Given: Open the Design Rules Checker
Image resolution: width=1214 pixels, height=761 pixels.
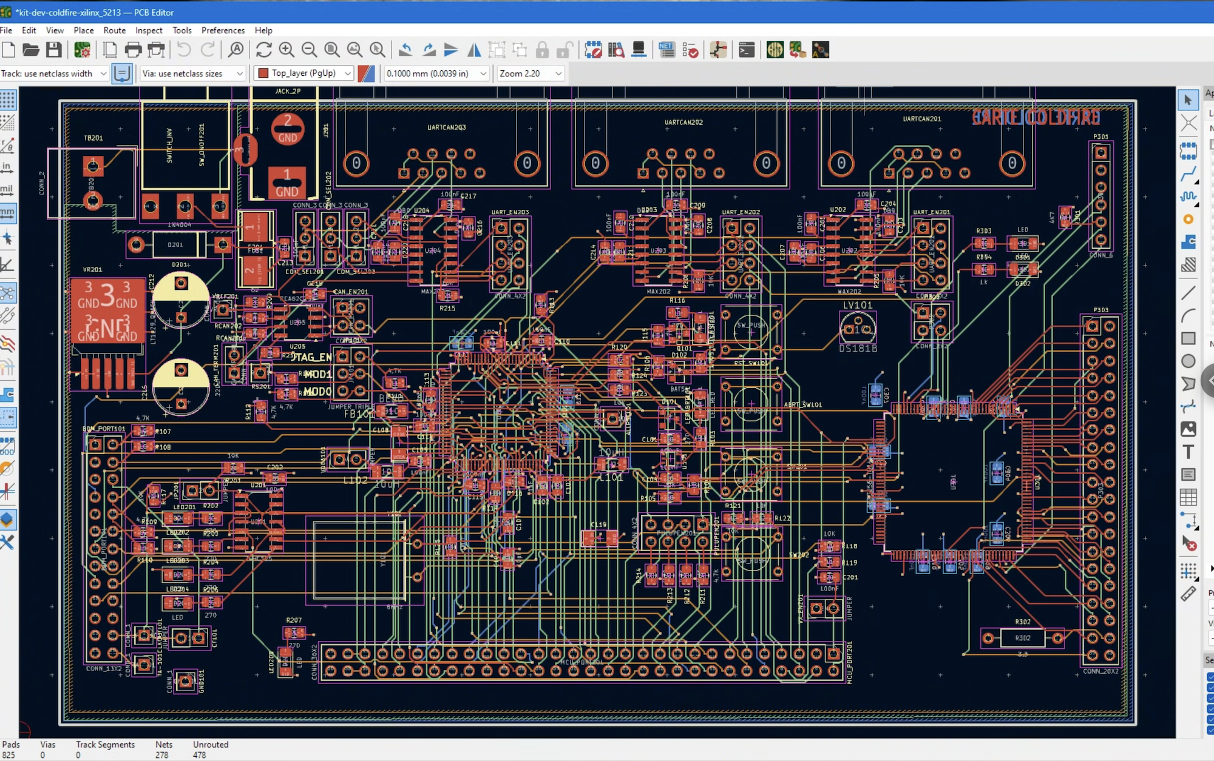Looking at the screenshot, I should click(x=690, y=50).
